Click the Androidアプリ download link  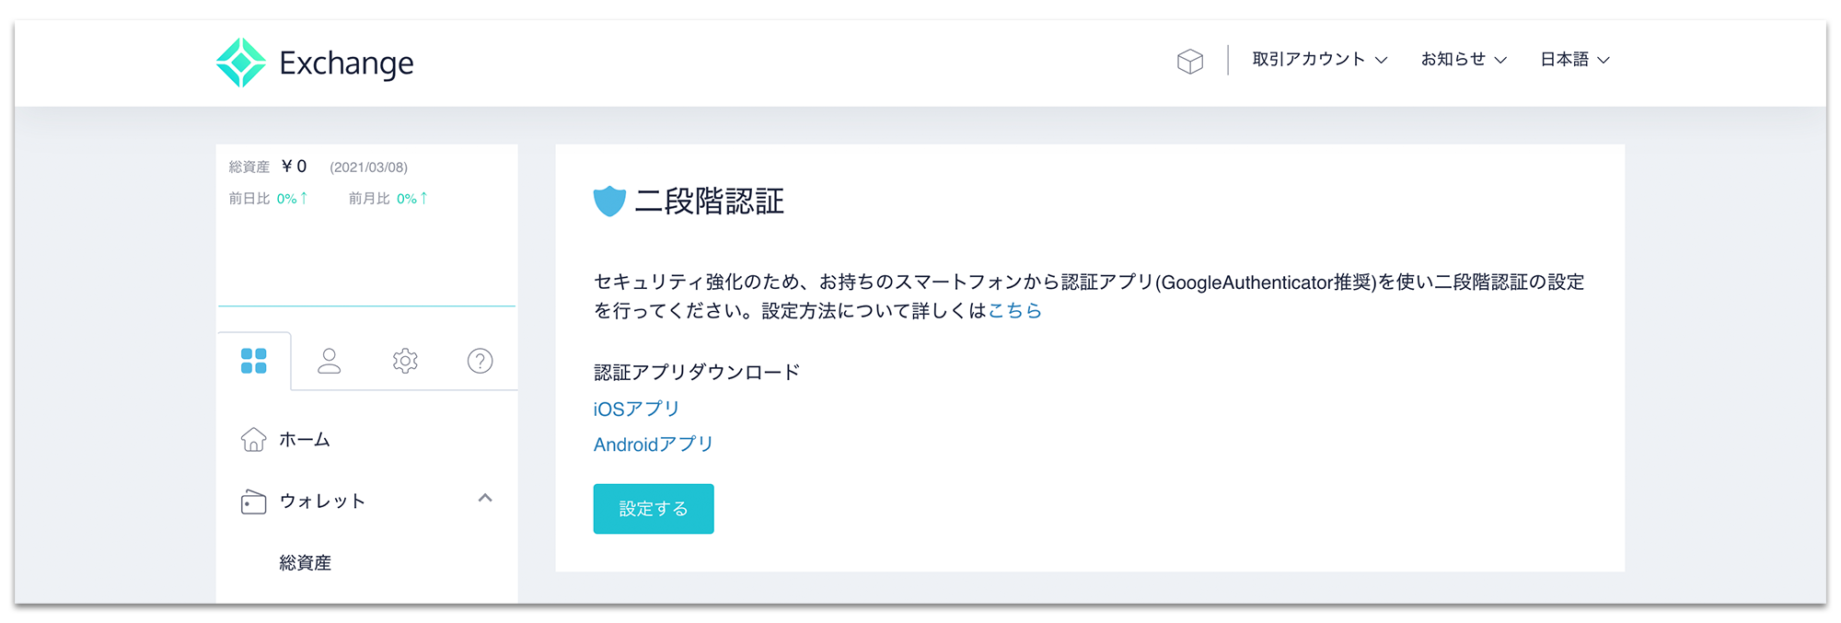coord(652,444)
